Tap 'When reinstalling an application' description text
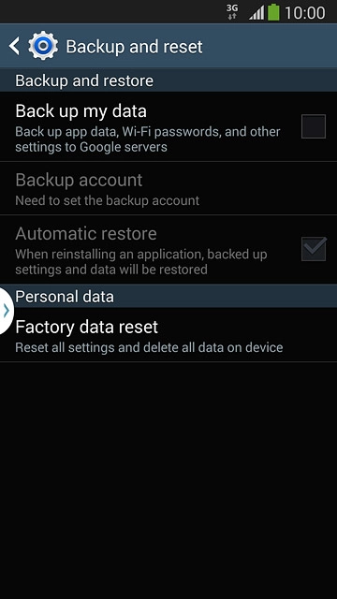Screen dimensions: 337x599 click(141, 262)
